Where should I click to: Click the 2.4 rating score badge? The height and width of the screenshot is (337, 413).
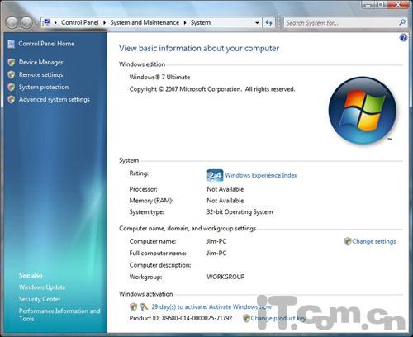click(x=215, y=175)
